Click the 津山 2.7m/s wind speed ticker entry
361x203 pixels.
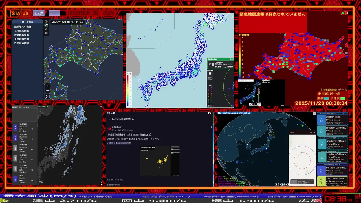tap(64, 200)
